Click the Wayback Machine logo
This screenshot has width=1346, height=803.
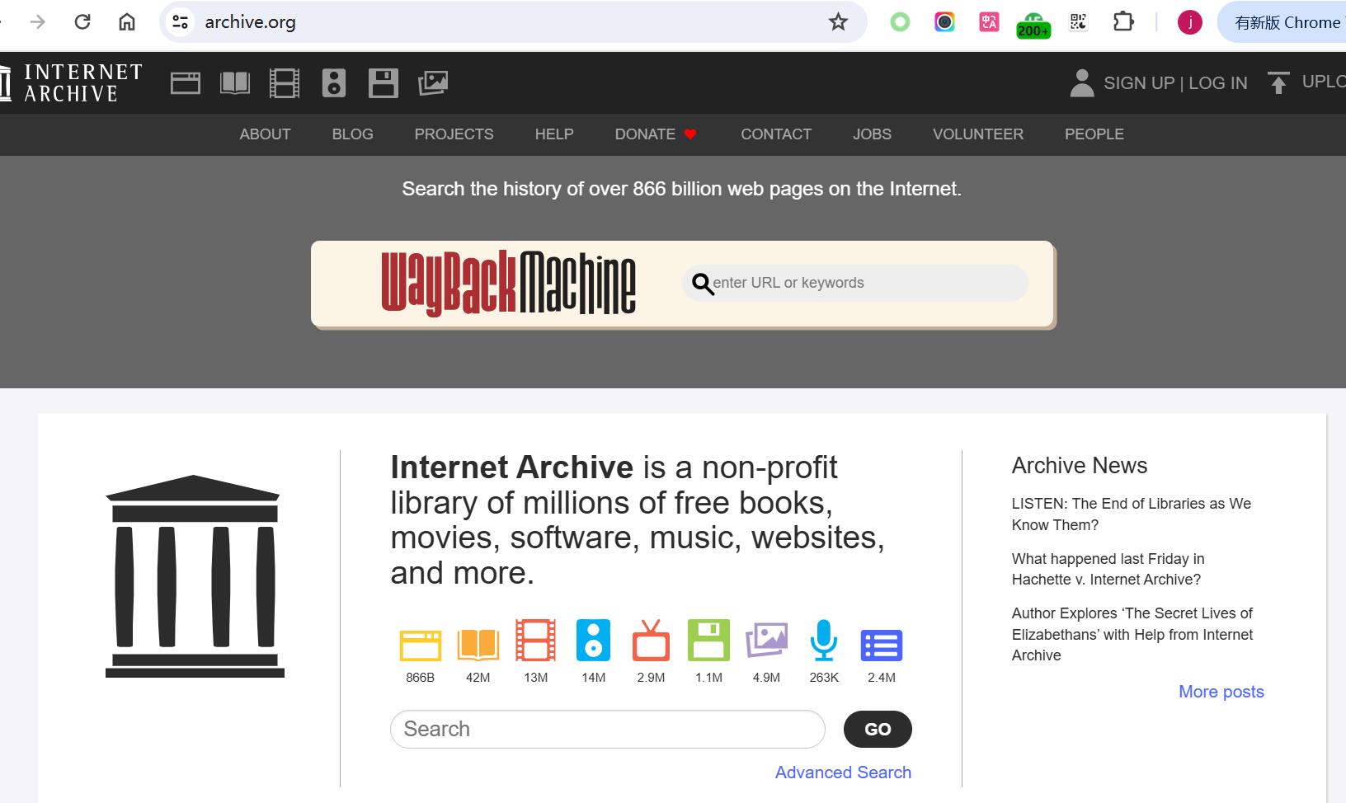tap(508, 283)
